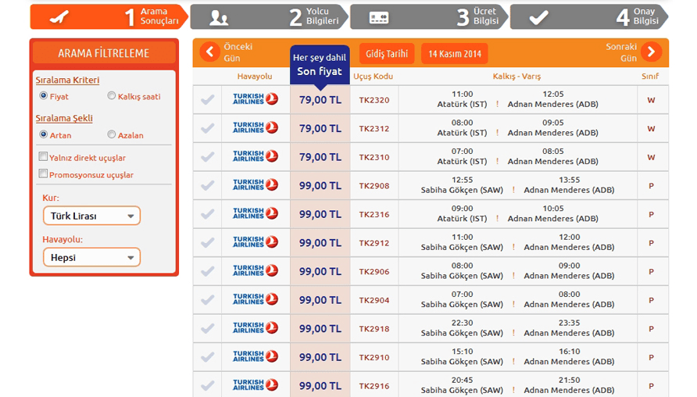Select checkmark icon for flight TK2908
Viewport: 697px width, 397px height.
click(x=207, y=186)
